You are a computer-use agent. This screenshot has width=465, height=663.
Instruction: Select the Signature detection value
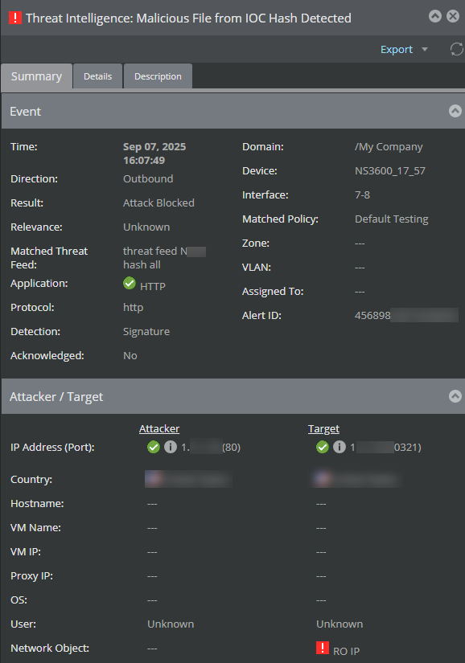point(146,331)
